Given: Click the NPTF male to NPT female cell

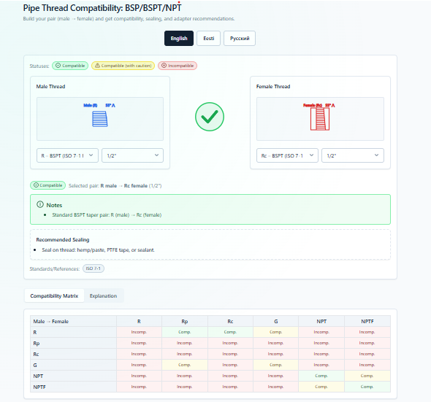Looking at the screenshot, I should click(x=321, y=387).
